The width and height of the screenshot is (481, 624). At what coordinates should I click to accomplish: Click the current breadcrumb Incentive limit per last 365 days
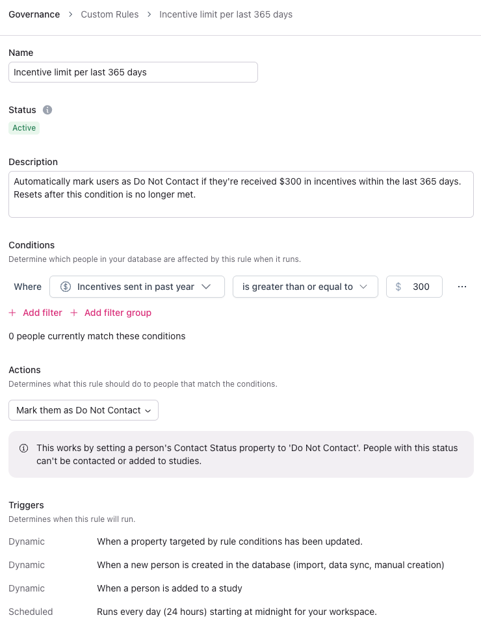[226, 14]
